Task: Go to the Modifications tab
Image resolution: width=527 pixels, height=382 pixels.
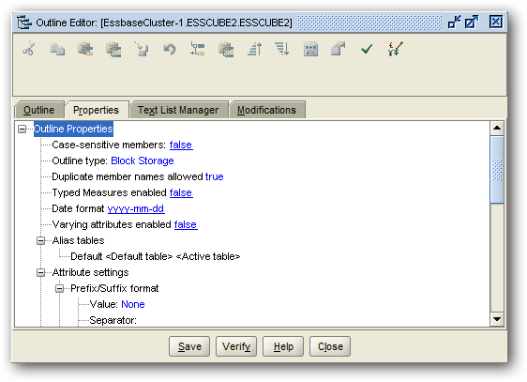Action: coord(266,110)
